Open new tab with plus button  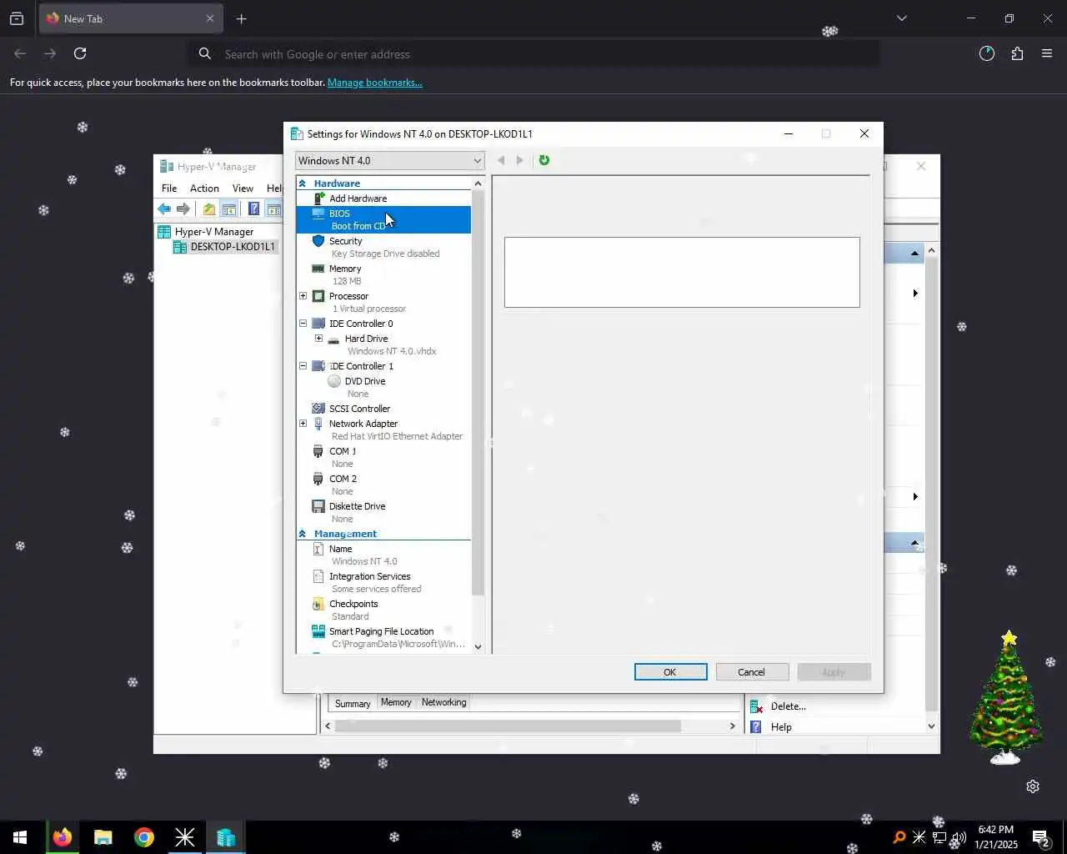241,18
